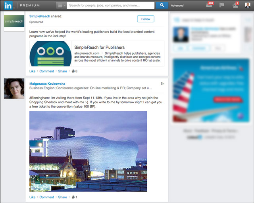The image size is (254, 203).
Task: Open the SimpleReach article preview image
Action: 50,53
